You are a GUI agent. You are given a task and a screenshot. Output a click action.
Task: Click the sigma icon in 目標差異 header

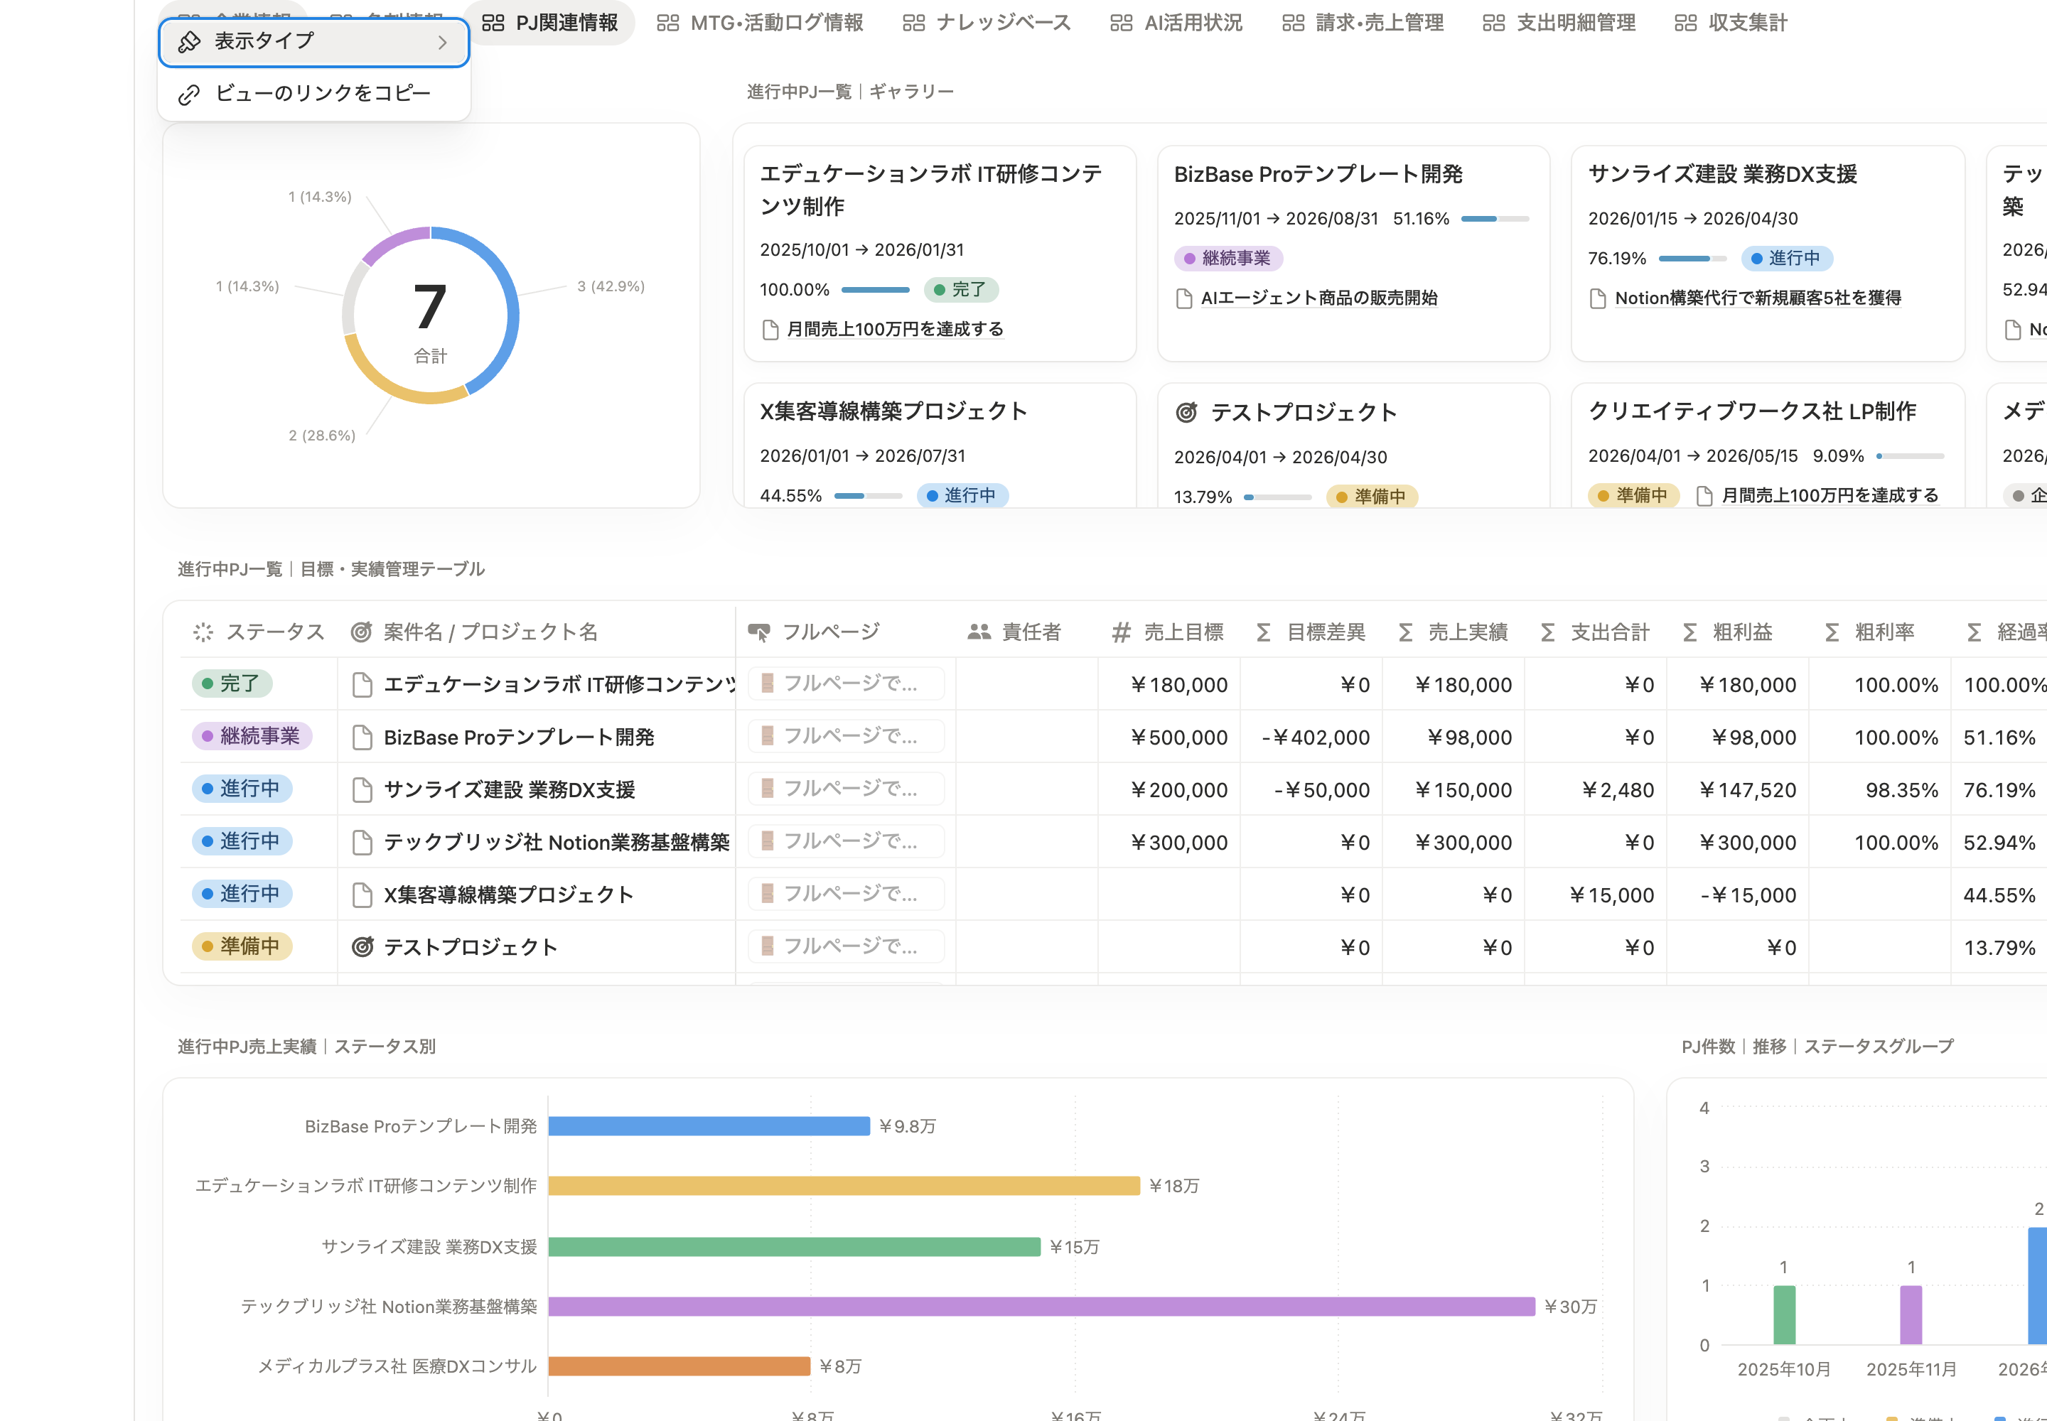(1263, 632)
